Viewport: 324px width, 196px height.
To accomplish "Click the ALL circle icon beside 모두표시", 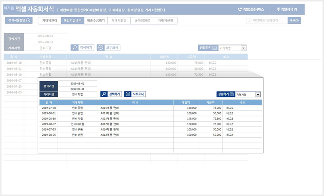I will coord(128,94).
